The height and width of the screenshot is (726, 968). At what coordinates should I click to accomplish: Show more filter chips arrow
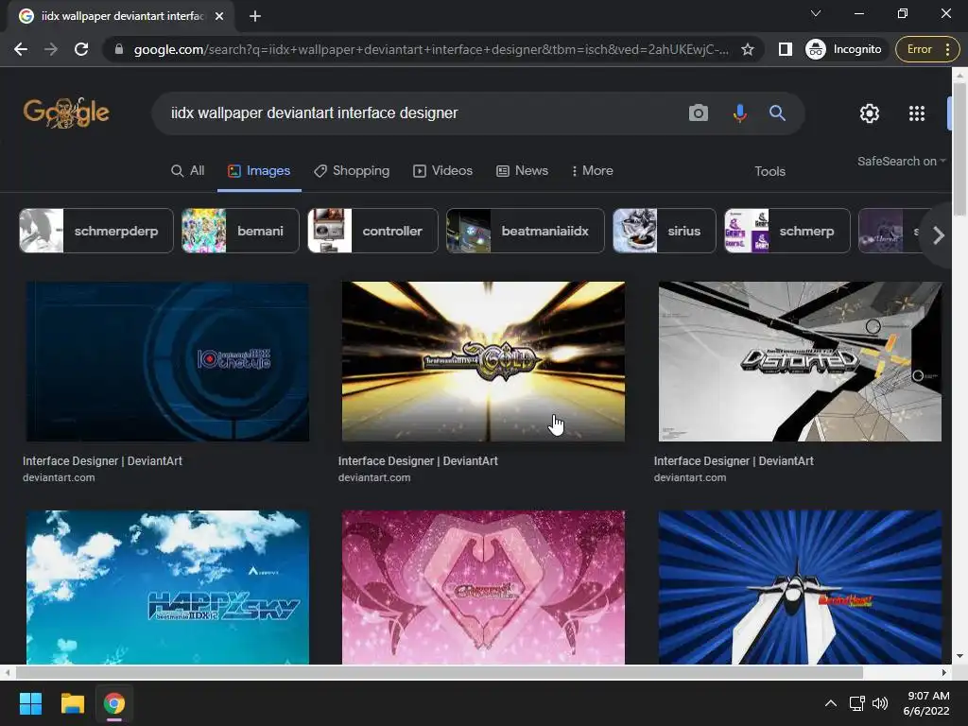[939, 235]
